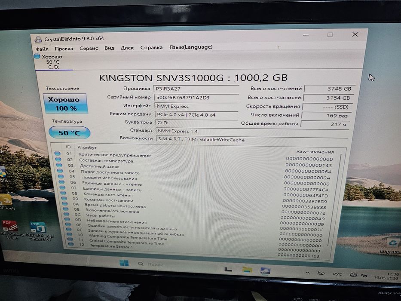The image size is (401, 301).
Task: Click the Интерфейс field NVM Express
Action: coord(196,106)
